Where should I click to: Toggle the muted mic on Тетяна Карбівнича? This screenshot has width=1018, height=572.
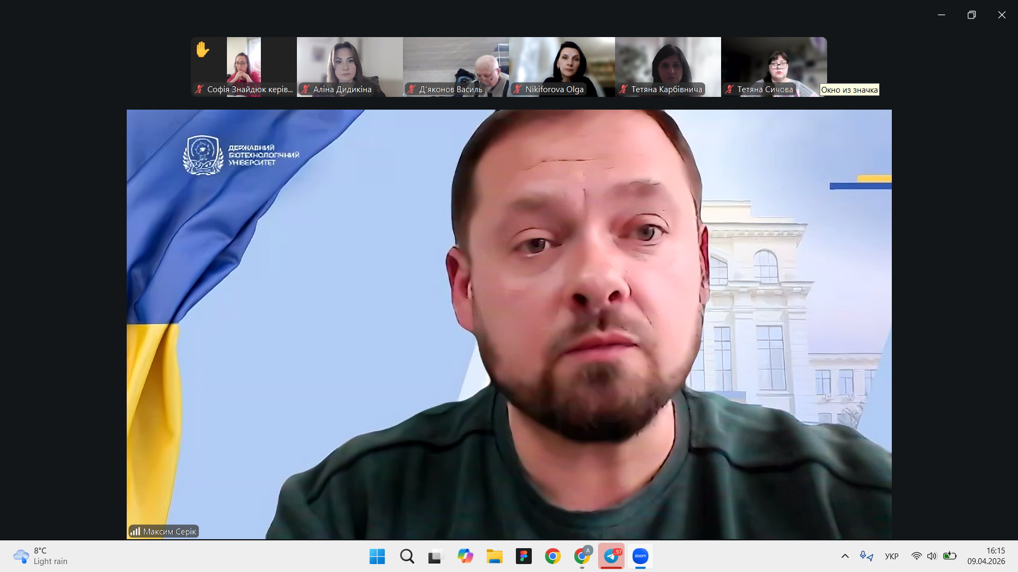tap(624, 89)
